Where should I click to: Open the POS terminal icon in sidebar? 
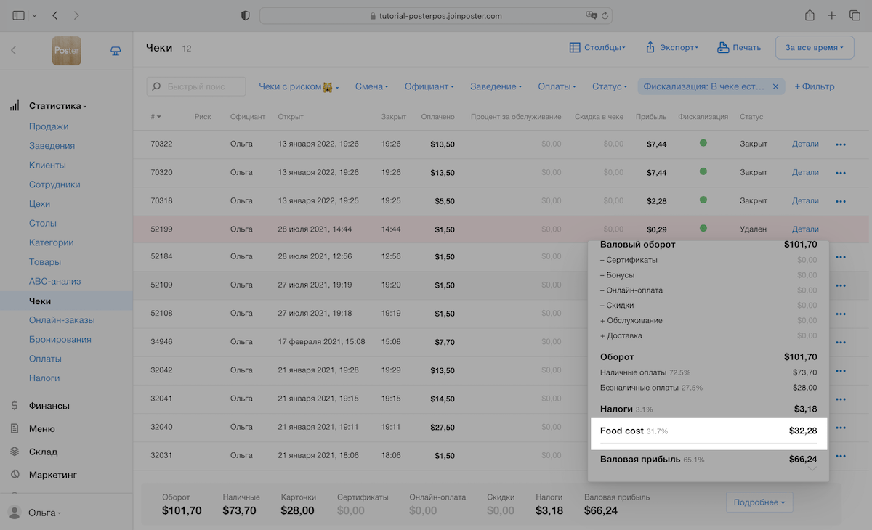click(x=115, y=51)
